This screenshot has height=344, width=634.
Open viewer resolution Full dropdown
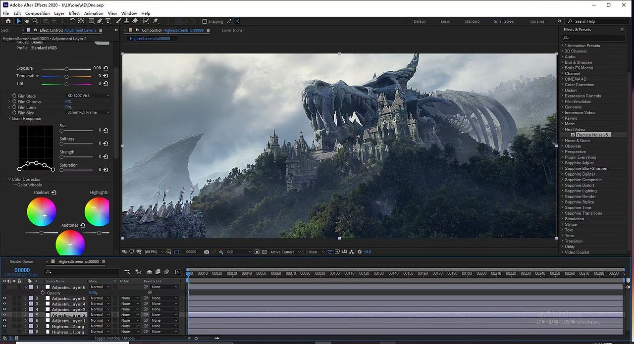[239, 252]
